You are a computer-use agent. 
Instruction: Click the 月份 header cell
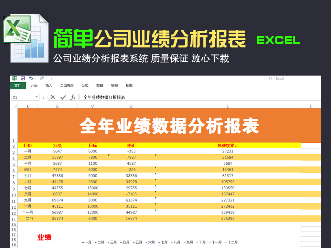(28, 146)
